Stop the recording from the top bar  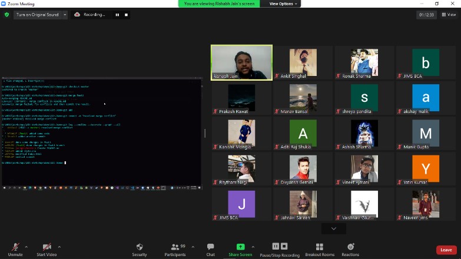click(126, 15)
